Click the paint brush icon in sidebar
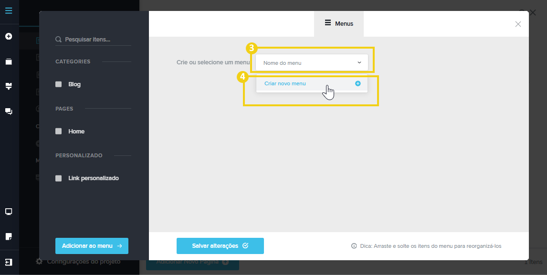 9,86
